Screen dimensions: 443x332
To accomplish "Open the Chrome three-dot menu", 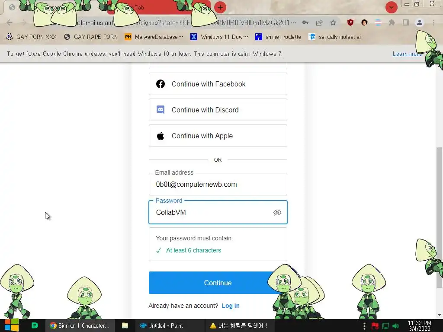I will click(433, 22).
